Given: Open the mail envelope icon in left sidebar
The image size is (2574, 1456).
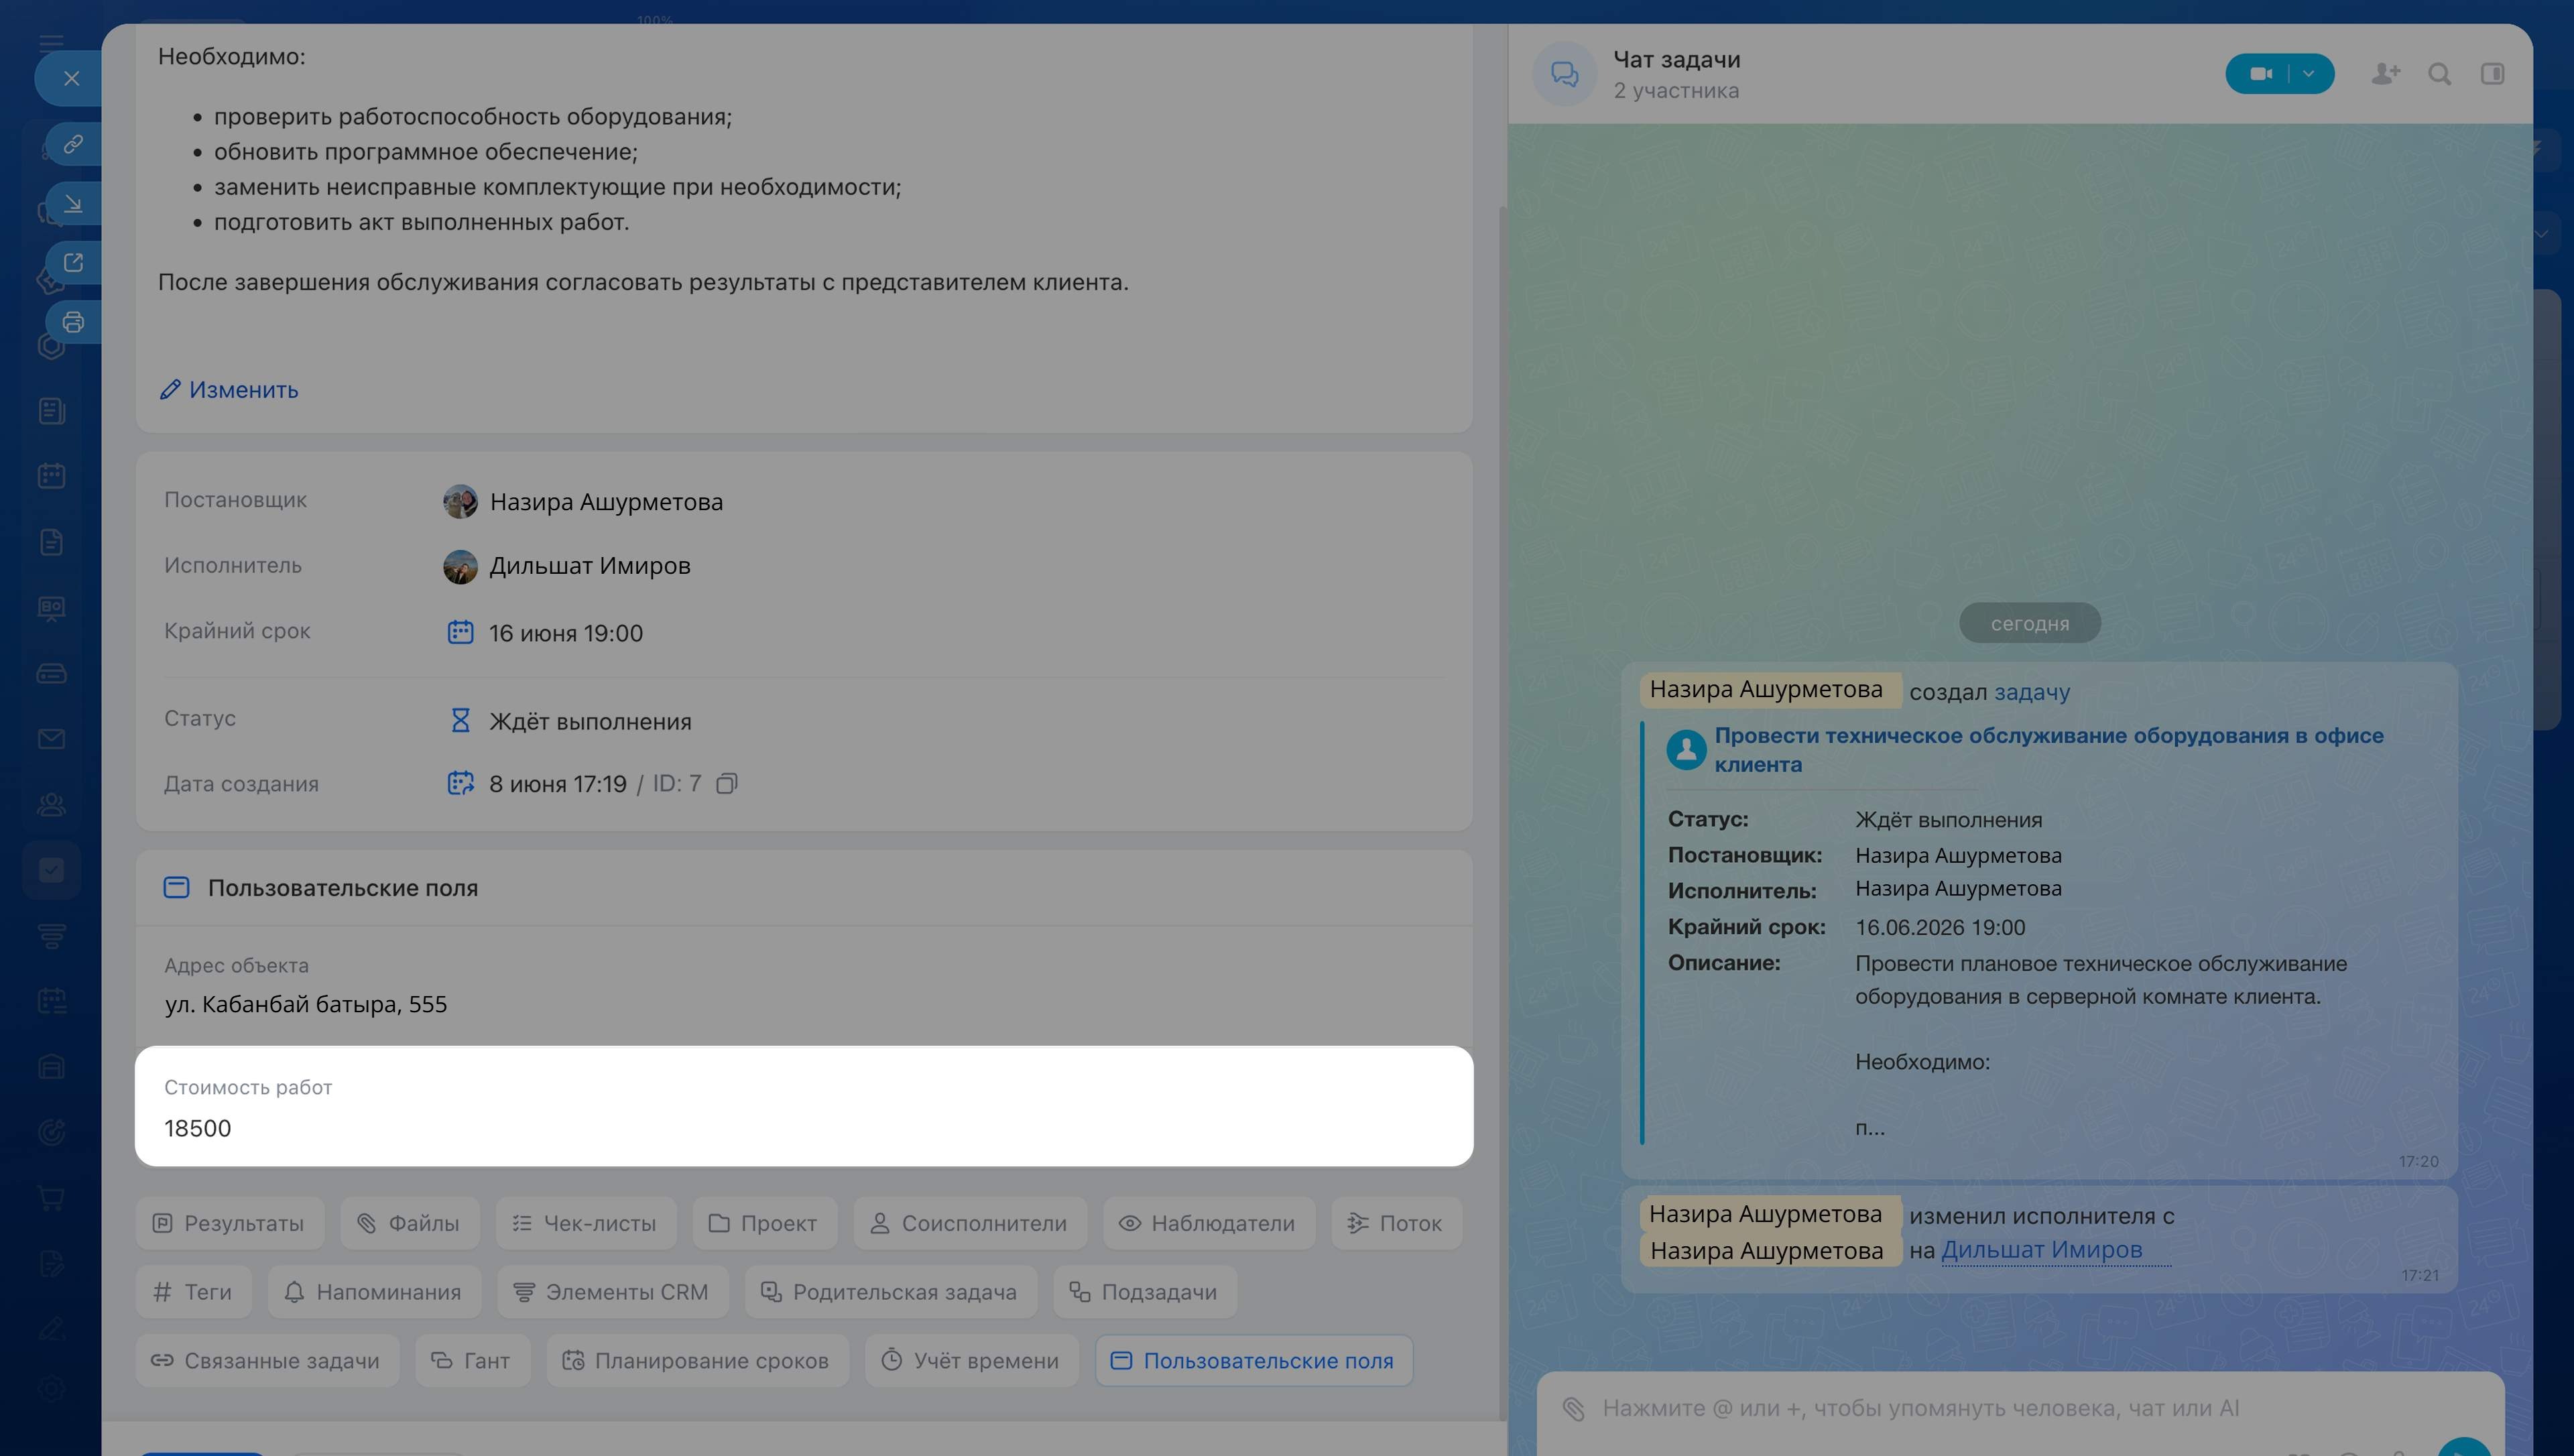Looking at the screenshot, I should [51, 739].
